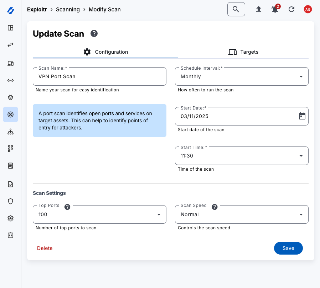The width and height of the screenshot is (320, 288).
Task: Select the Configuration tab
Action: point(105,52)
